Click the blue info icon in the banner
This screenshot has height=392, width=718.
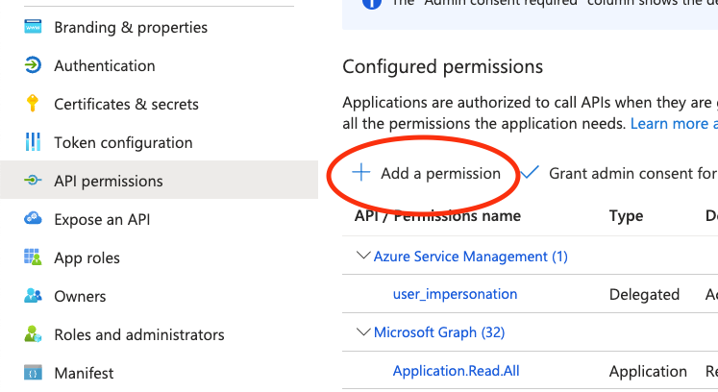tap(371, 4)
